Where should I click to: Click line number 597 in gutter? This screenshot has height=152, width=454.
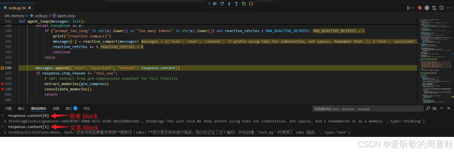coord(8,73)
